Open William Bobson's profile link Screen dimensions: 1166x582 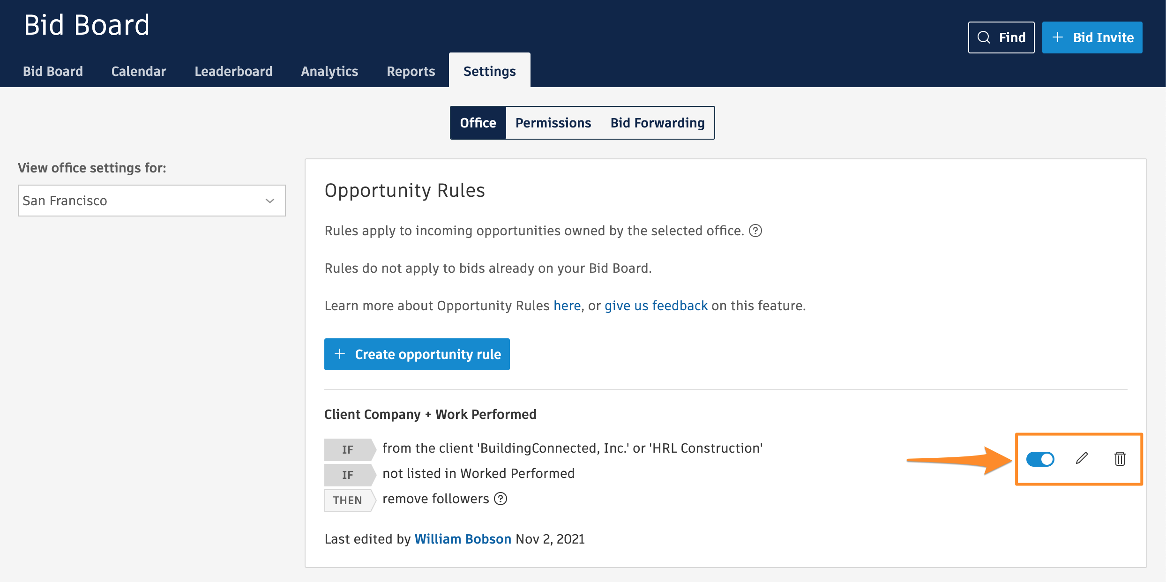463,539
